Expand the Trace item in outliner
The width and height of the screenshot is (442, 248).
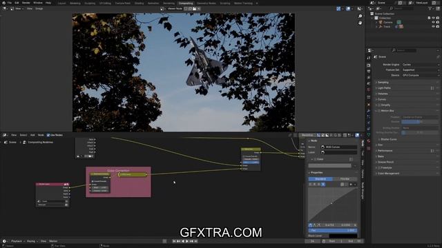(x=376, y=26)
